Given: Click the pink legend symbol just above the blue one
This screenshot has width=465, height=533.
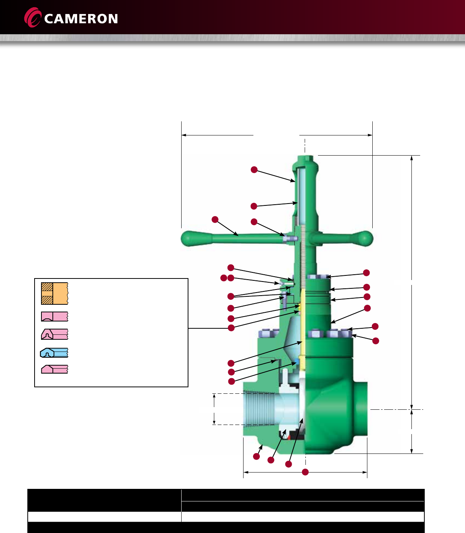Looking at the screenshot, I should pos(55,334).
